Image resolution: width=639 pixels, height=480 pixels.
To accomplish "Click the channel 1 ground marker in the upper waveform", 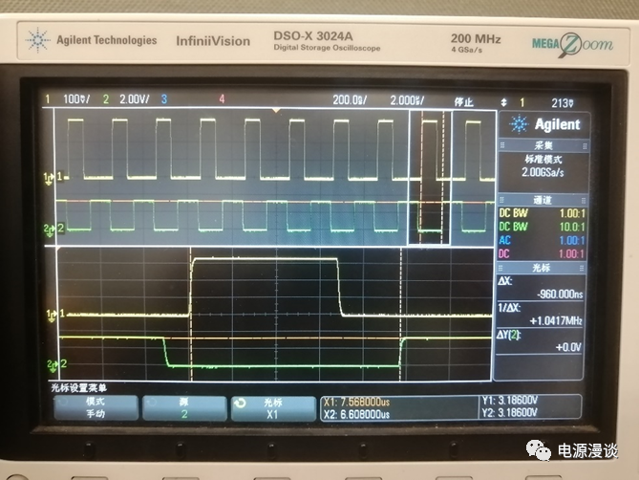I will [x=50, y=177].
